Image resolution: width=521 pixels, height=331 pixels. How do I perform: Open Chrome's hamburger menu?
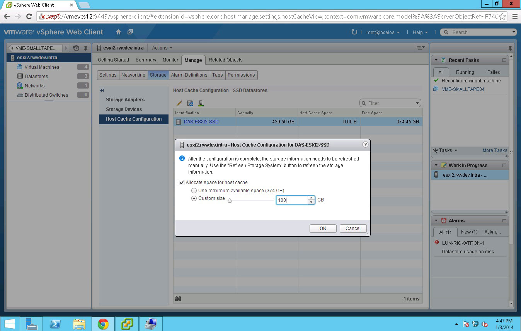515,17
